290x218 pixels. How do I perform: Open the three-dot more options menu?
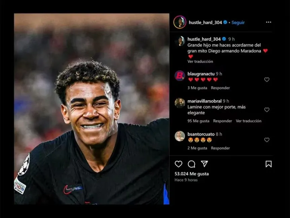268,22
